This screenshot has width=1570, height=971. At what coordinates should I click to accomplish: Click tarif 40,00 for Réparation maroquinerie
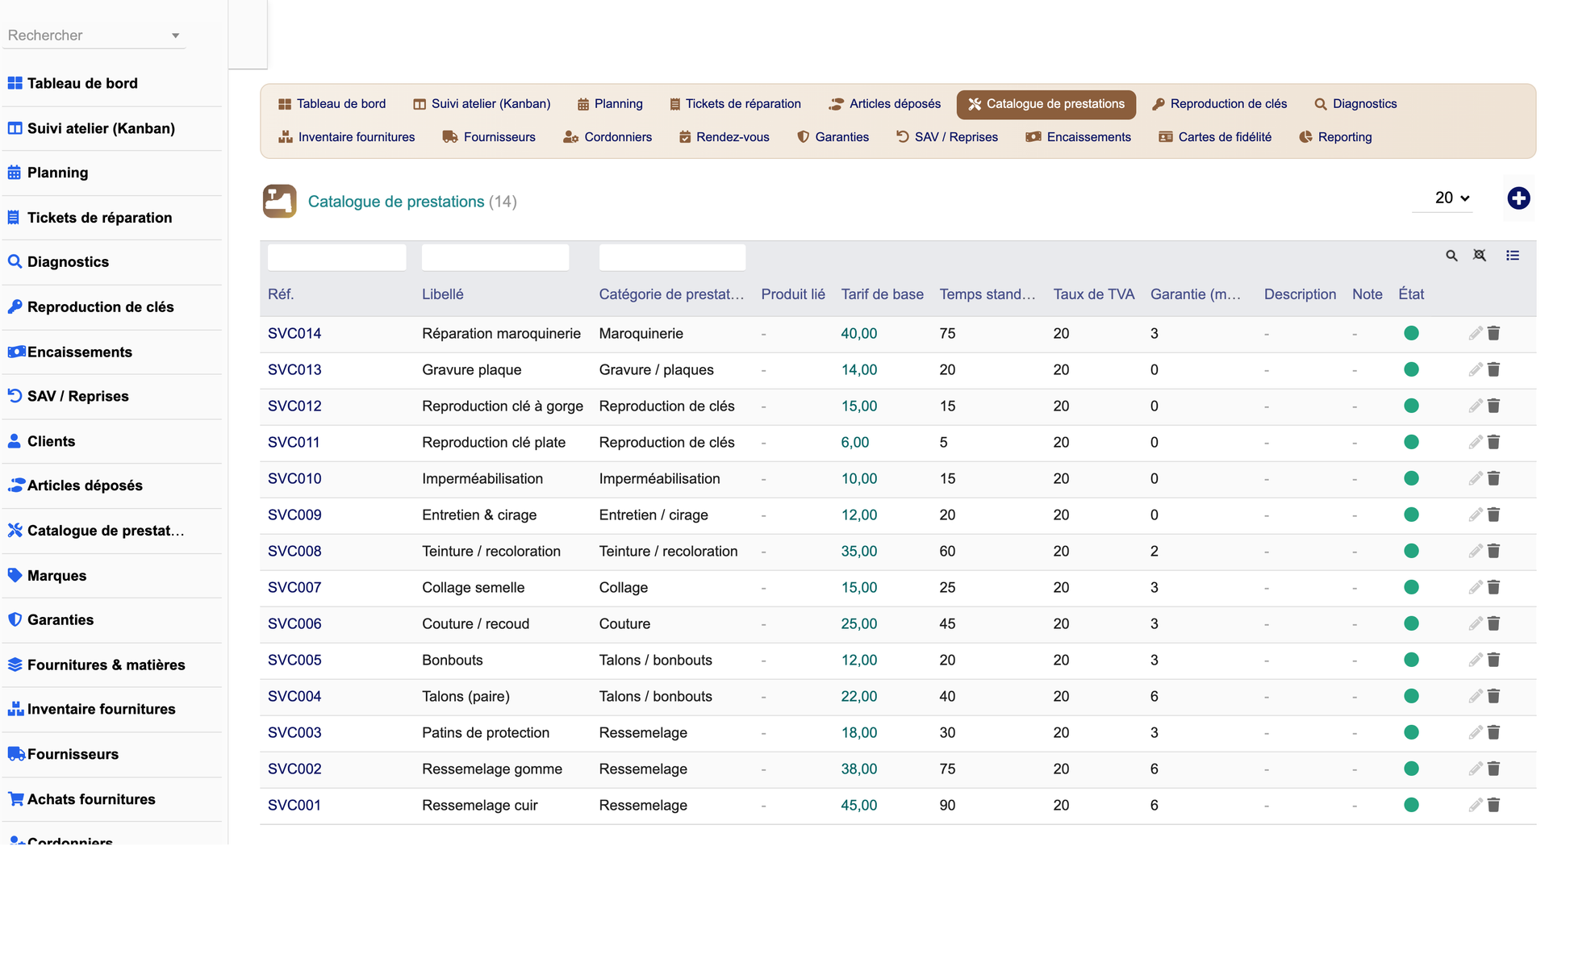point(858,333)
